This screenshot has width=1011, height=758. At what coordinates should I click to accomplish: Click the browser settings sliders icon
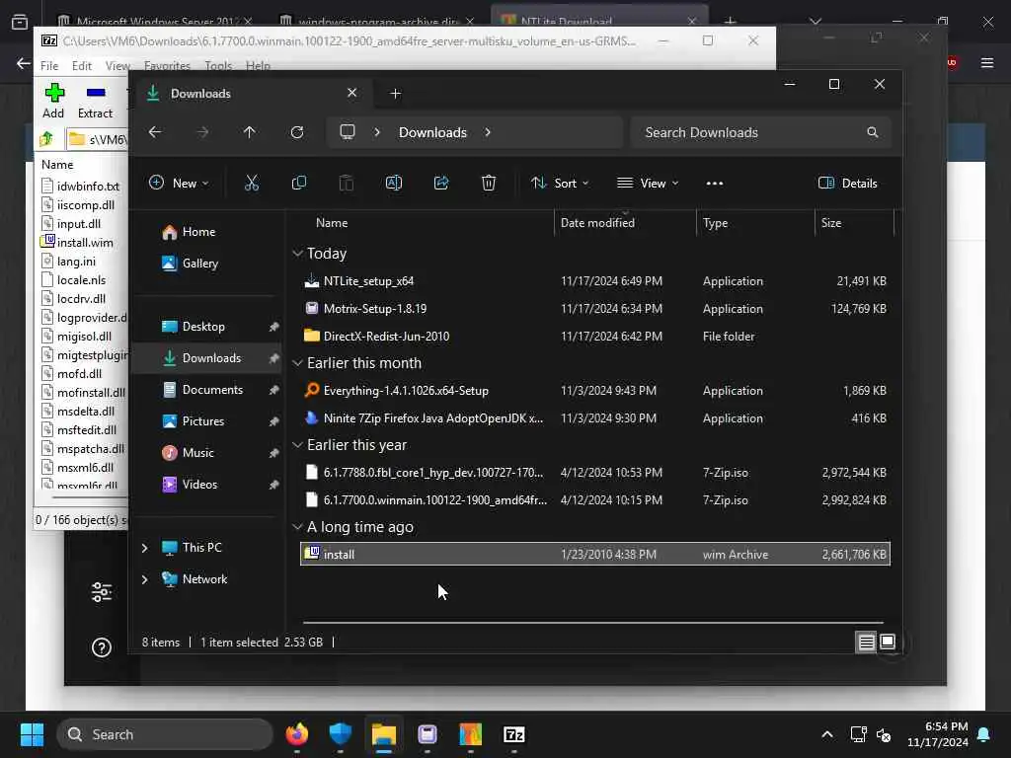[x=102, y=592]
